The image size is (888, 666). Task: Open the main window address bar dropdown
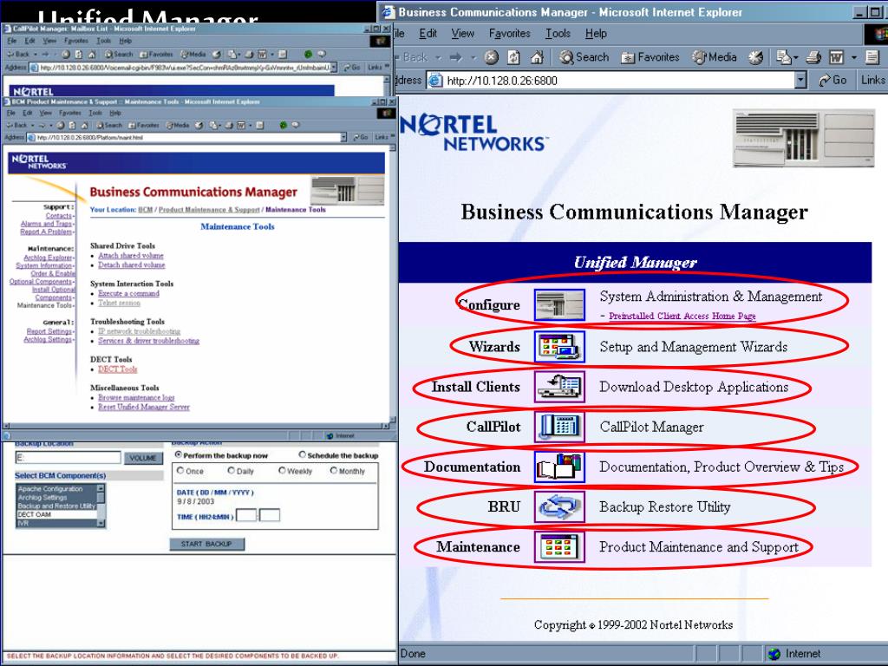point(800,81)
